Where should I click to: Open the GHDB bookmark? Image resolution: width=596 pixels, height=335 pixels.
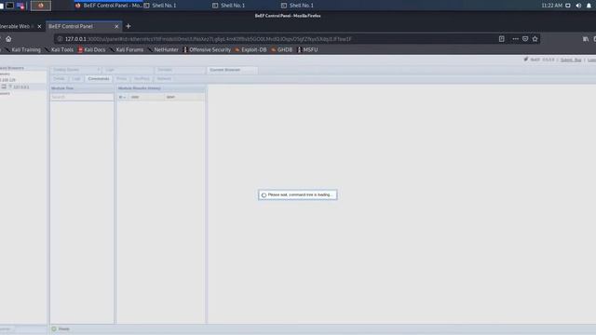281,49
